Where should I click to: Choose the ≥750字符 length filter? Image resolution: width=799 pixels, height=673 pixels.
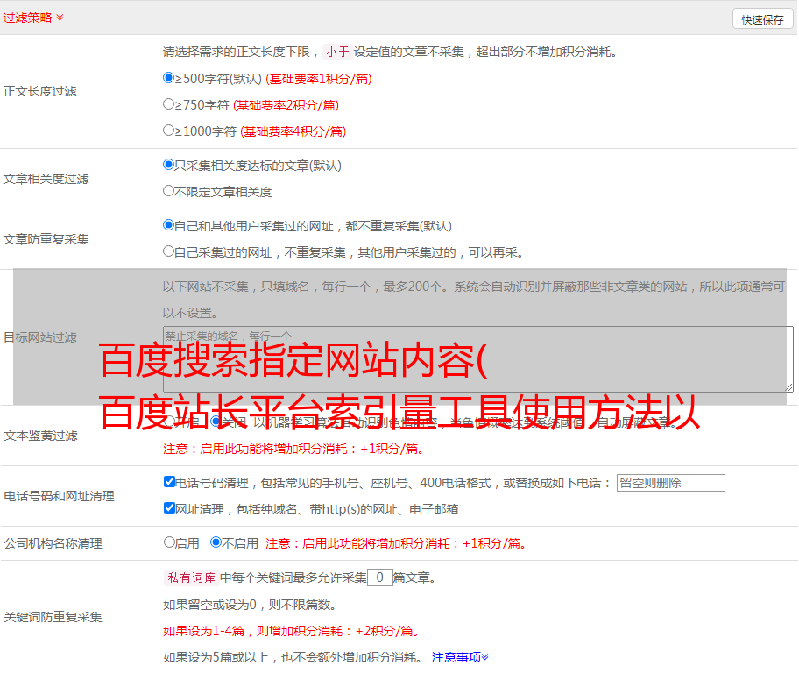[x=169, y=104]
